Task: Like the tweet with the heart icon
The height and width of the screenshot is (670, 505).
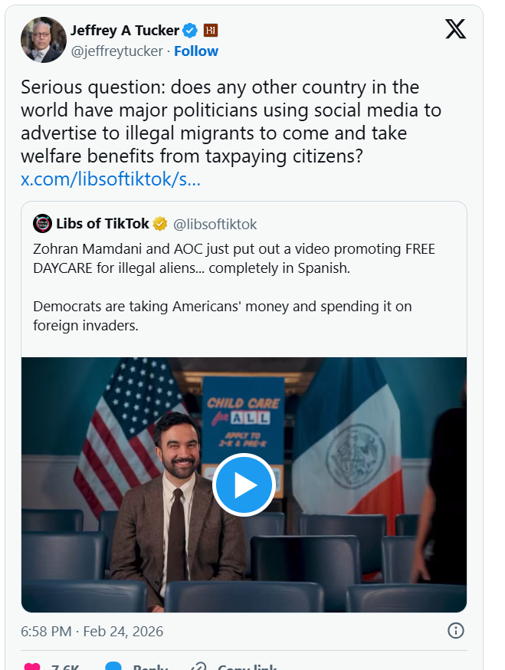Action: (32, 667)
